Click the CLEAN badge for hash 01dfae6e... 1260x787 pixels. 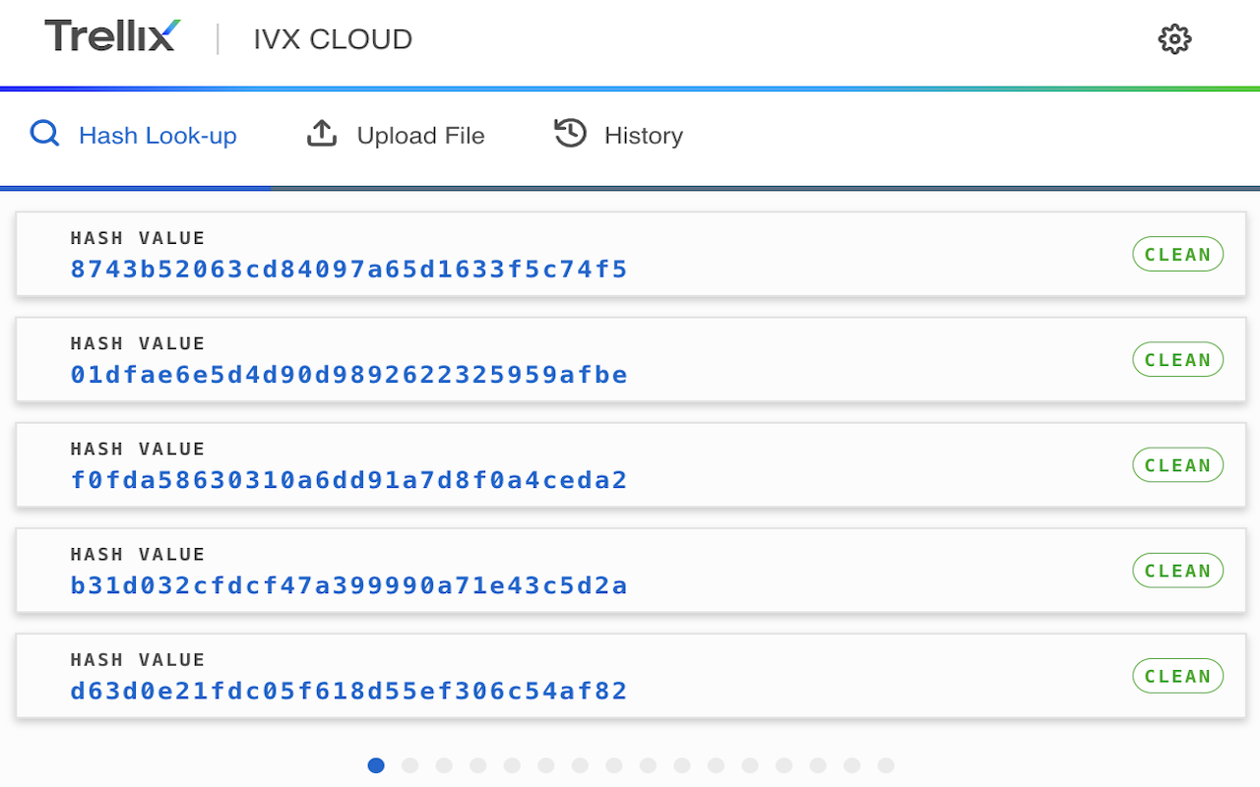pos(1177,359)
